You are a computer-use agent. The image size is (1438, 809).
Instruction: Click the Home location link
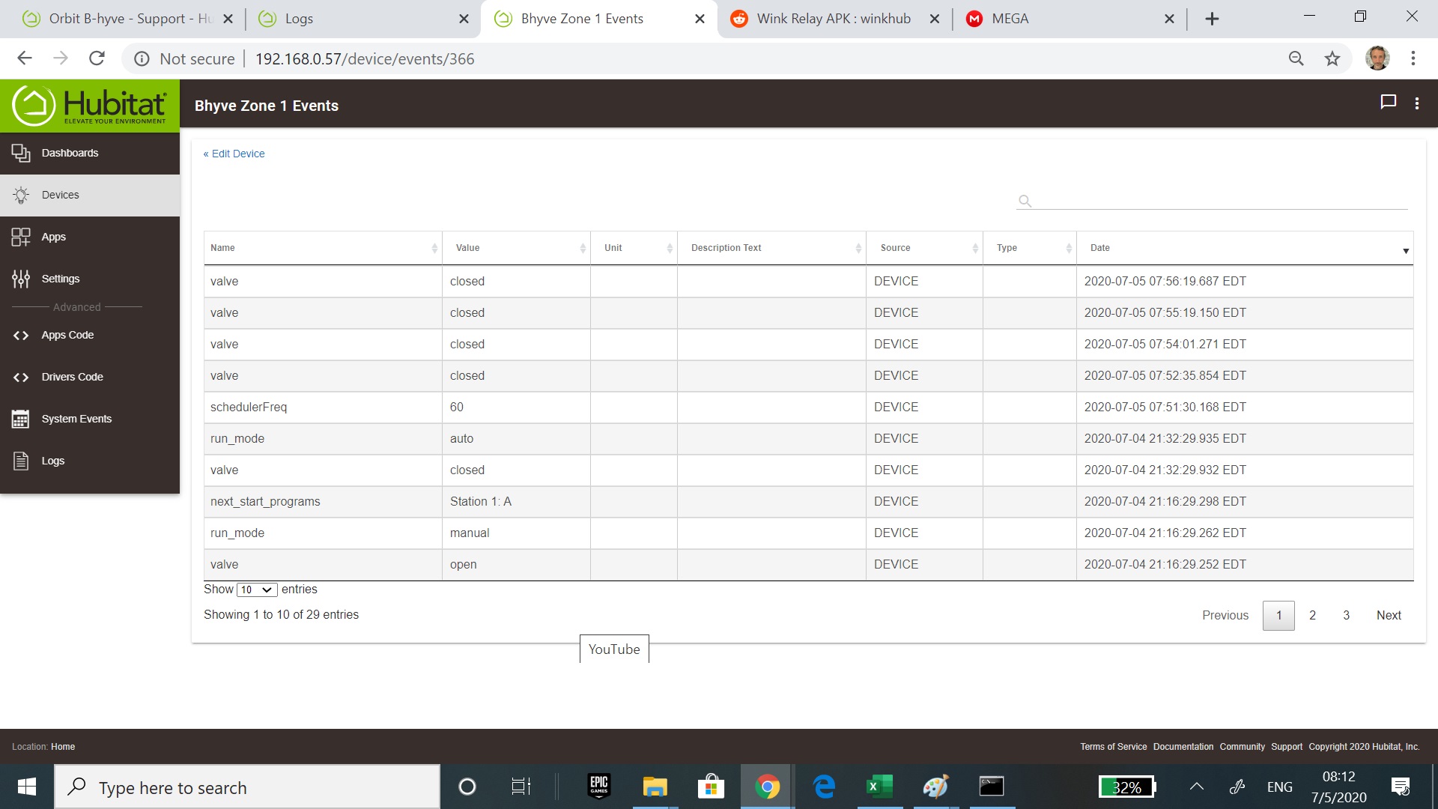click(x=63, y=747)
